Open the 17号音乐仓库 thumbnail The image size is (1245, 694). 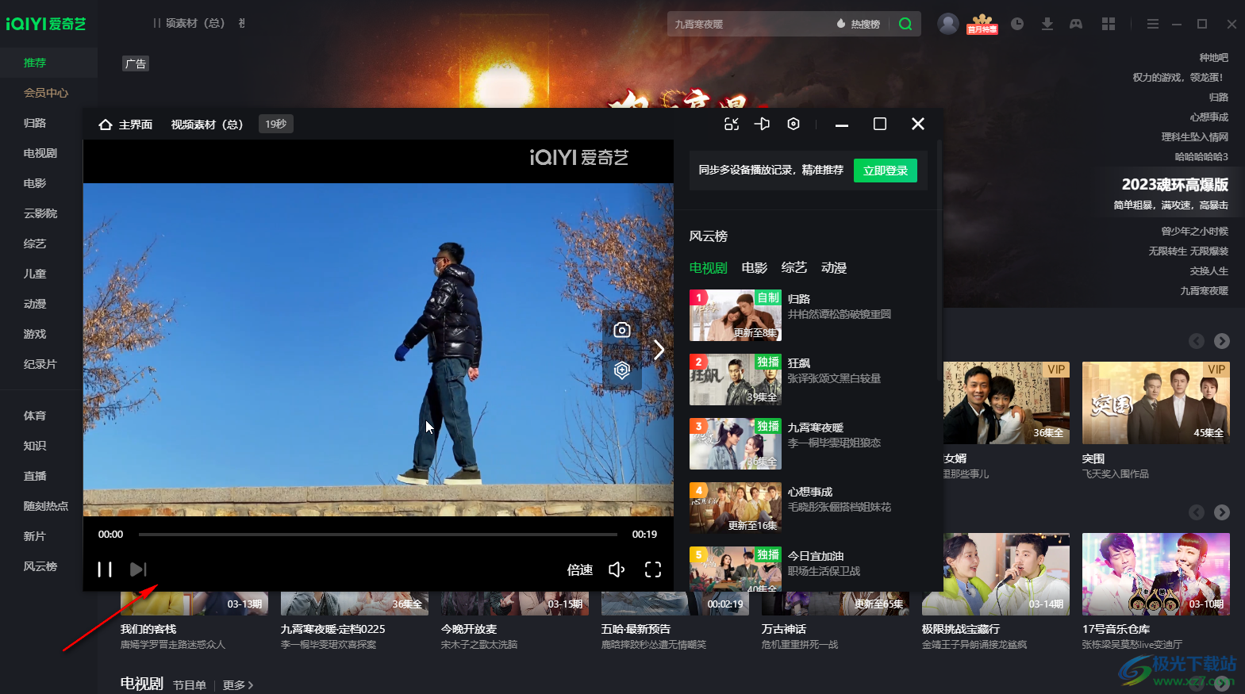tap(1156, 574)
